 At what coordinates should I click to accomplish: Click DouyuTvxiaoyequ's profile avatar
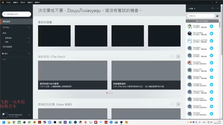click(5, 115)
